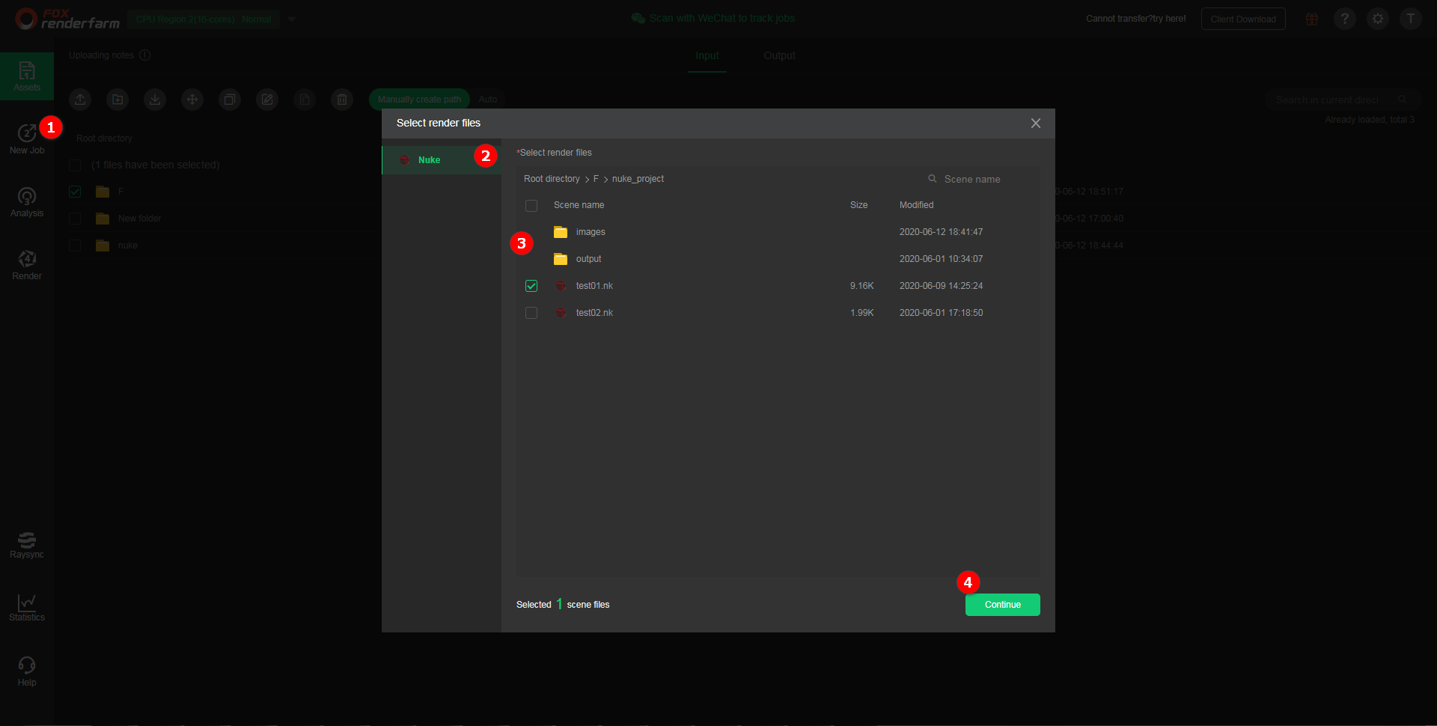Image resolution: width=1437 pixels, height=726 pixels.
Task: Click nuke_project in the breadcrumb
Action: (x=638, y=179)
